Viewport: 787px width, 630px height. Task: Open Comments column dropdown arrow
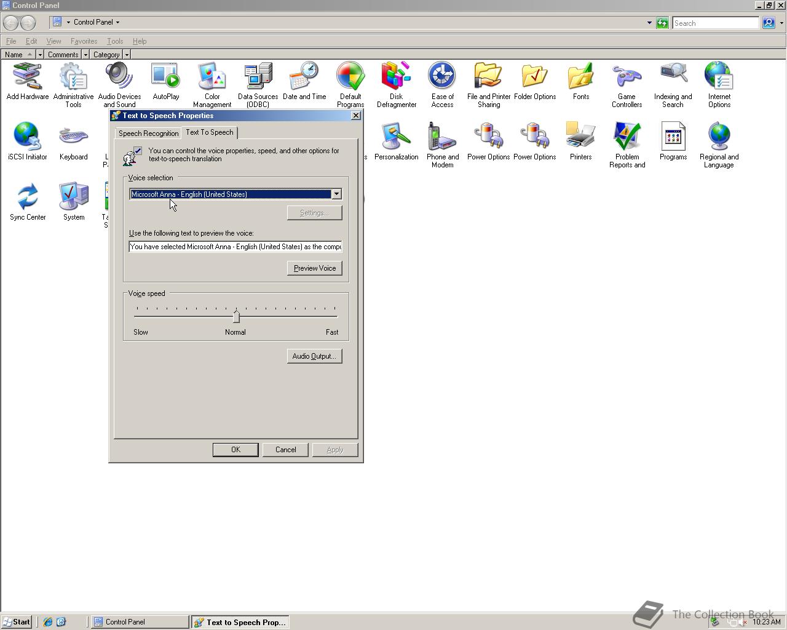coord(85,55)
